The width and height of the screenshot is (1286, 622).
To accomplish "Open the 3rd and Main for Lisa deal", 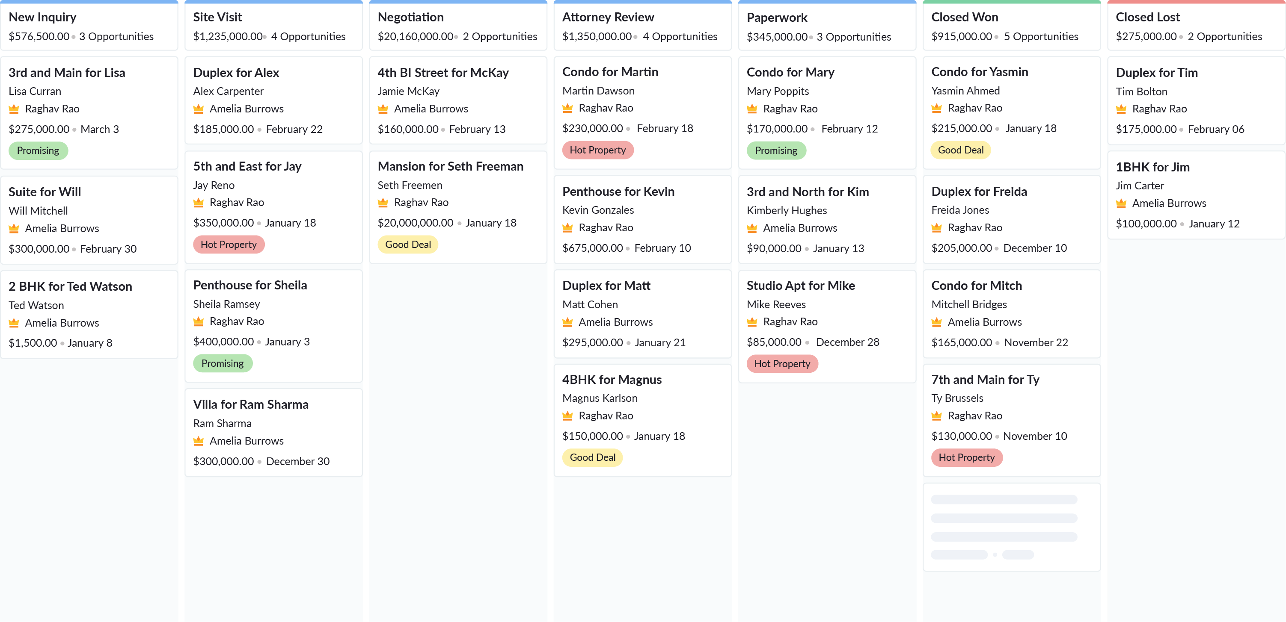I will click(67, 73).
